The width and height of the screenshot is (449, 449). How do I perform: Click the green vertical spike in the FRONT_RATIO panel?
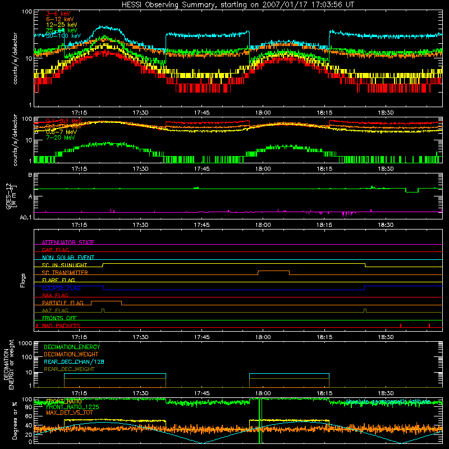click(260, 421)
